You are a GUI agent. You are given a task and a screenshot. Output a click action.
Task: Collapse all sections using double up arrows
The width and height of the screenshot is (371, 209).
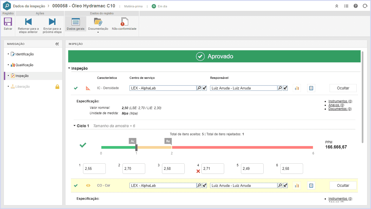click(337, 6)
